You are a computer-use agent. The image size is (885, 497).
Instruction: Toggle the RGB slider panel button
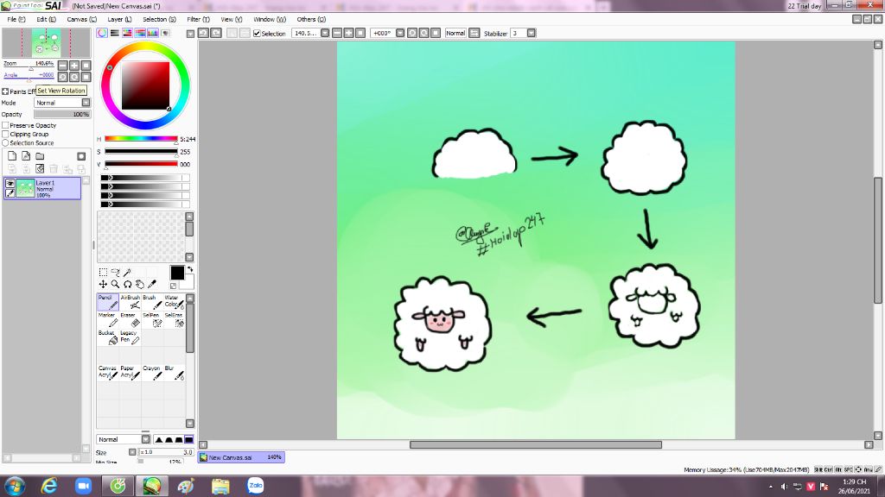coord(115,34)
